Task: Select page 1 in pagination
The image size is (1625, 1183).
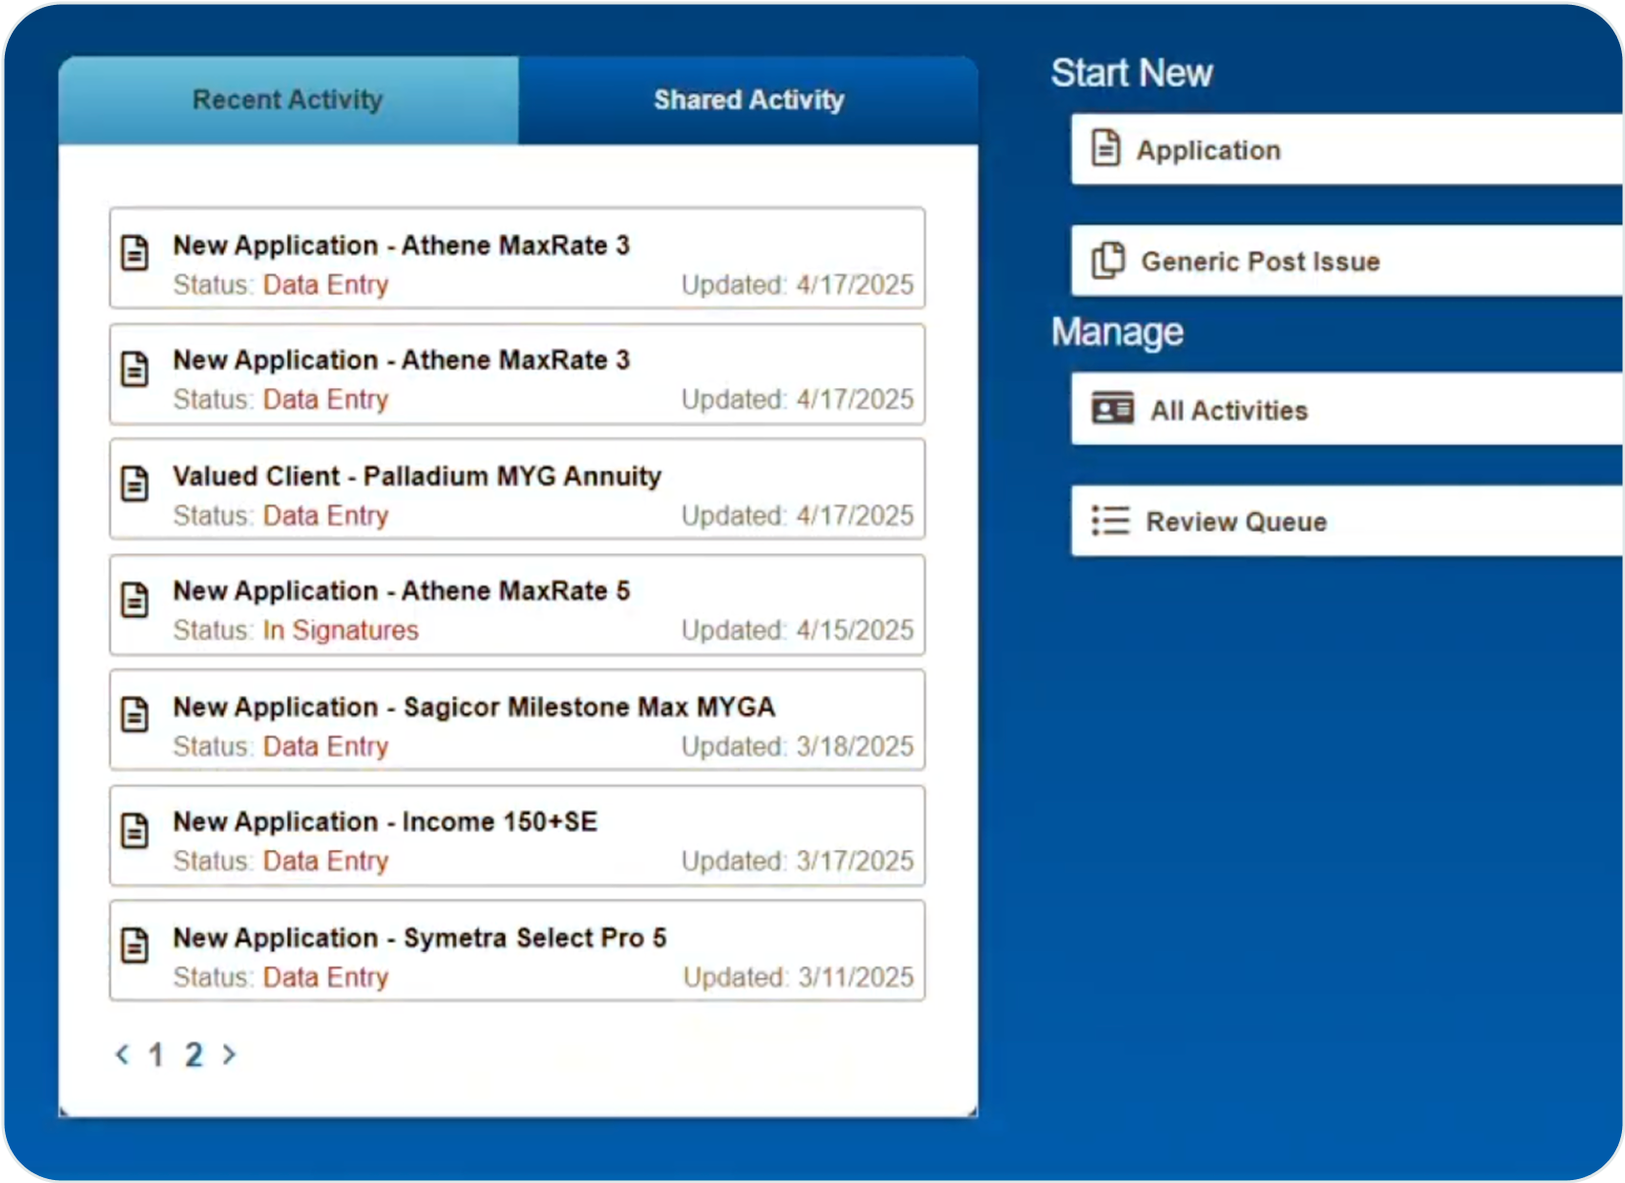Action: (155, 1055)
